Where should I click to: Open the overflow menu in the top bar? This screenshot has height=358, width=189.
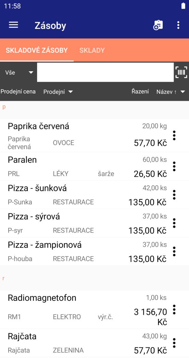pyautogui.click(x=178, y=25)
